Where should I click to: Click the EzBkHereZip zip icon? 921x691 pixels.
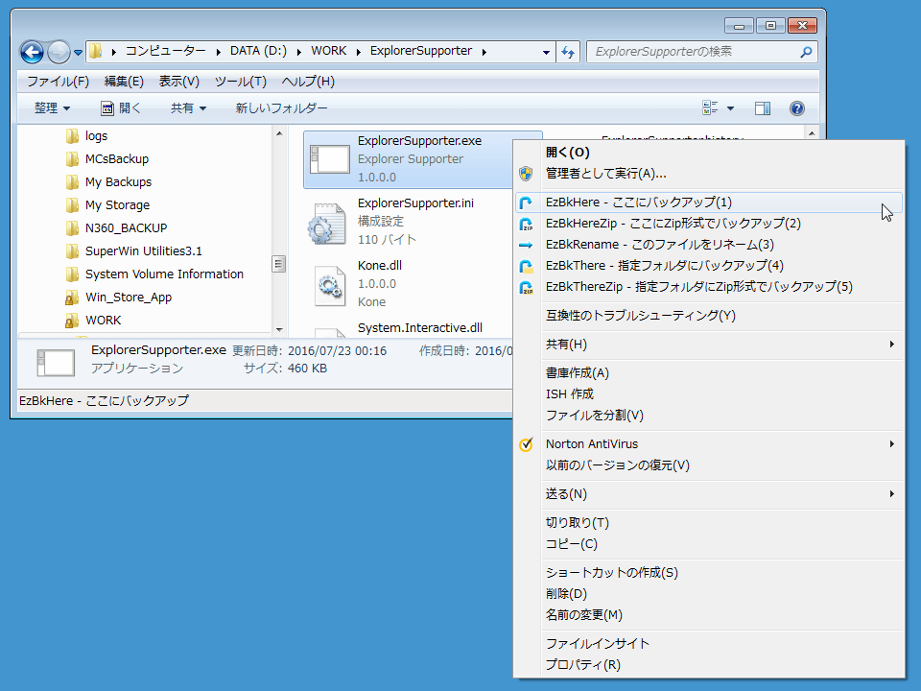pos(526,224)
